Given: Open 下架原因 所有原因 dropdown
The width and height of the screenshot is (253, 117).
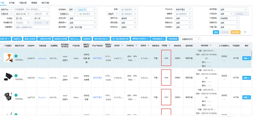Looking at the screenshot, I should click(x=229, y=18).
